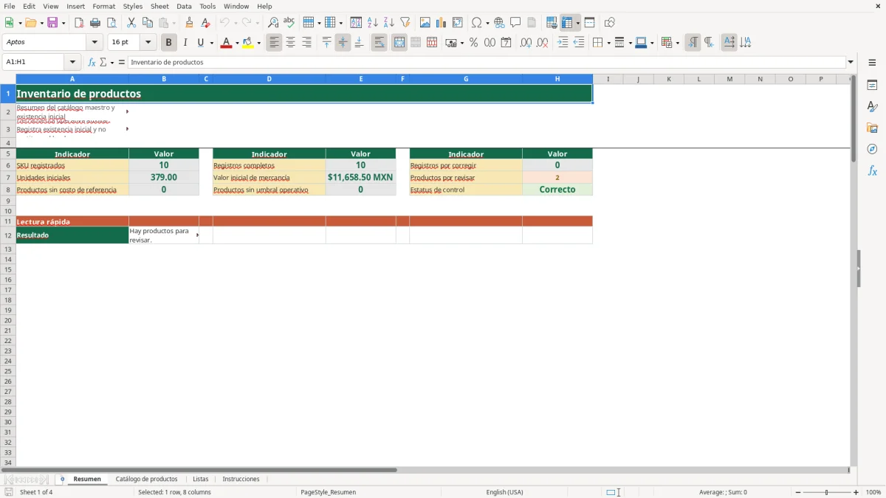This screenshot has width=886, height=498.
Task: Format cell as percent
Action: [473, 43]
